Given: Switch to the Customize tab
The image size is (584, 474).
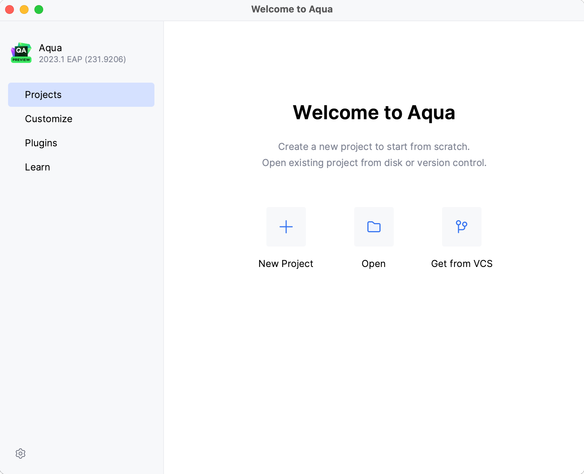Looking at the screenshot, I should (49, 119).
